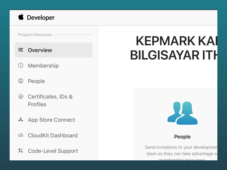Open Certificates, IDs & Profiles

coord(50,100)
